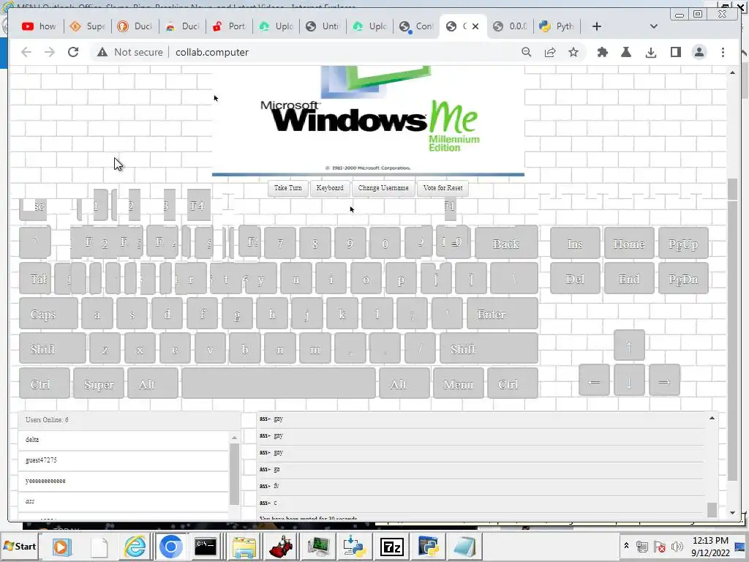
Task: Click Change Username
Action: pyautogui.click(x=383, y=188)
